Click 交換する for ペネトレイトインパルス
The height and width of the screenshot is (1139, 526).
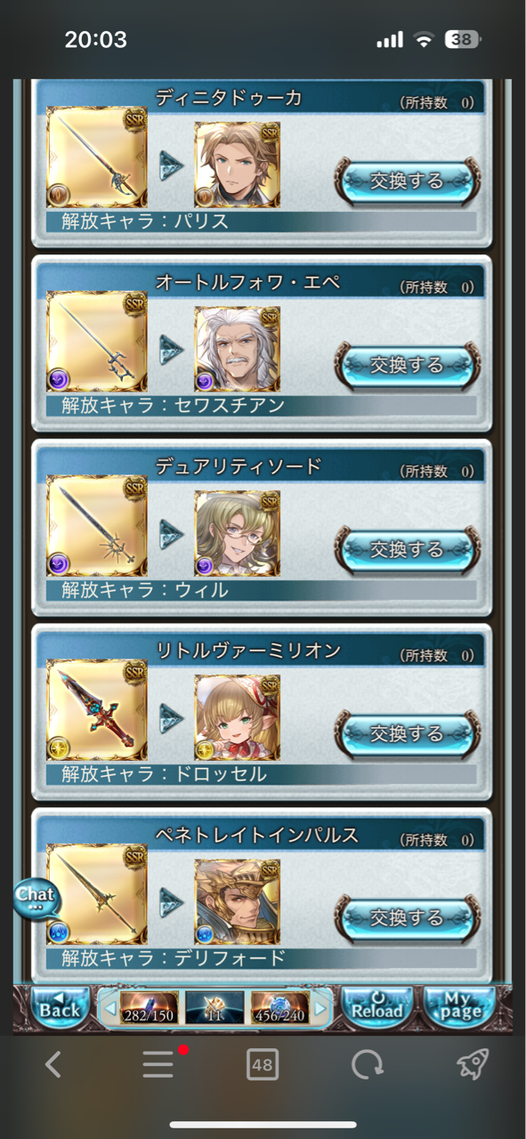tap(408, 917)
